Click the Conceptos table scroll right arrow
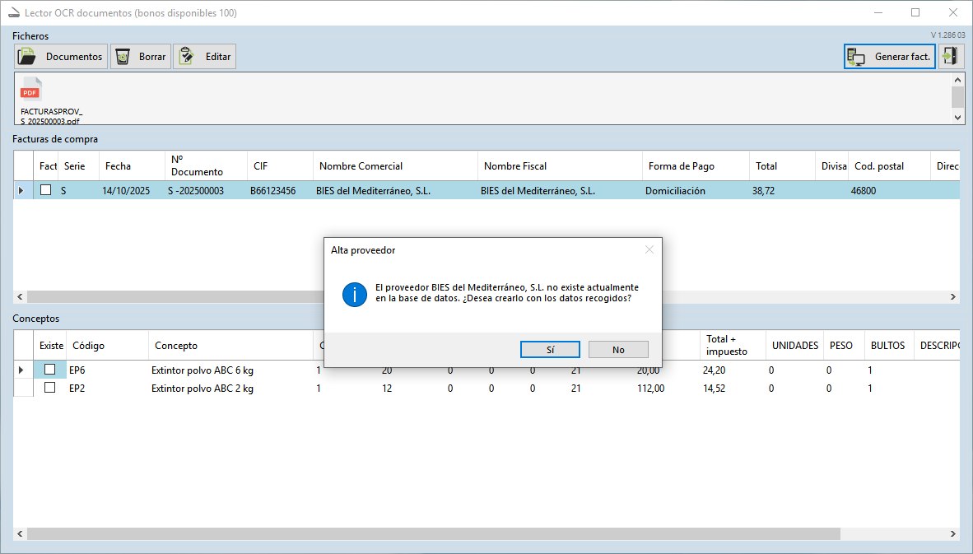Screen dimensions: 973x554 (953, 533)
